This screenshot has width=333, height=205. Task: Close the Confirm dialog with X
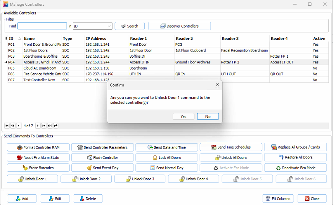217,85
